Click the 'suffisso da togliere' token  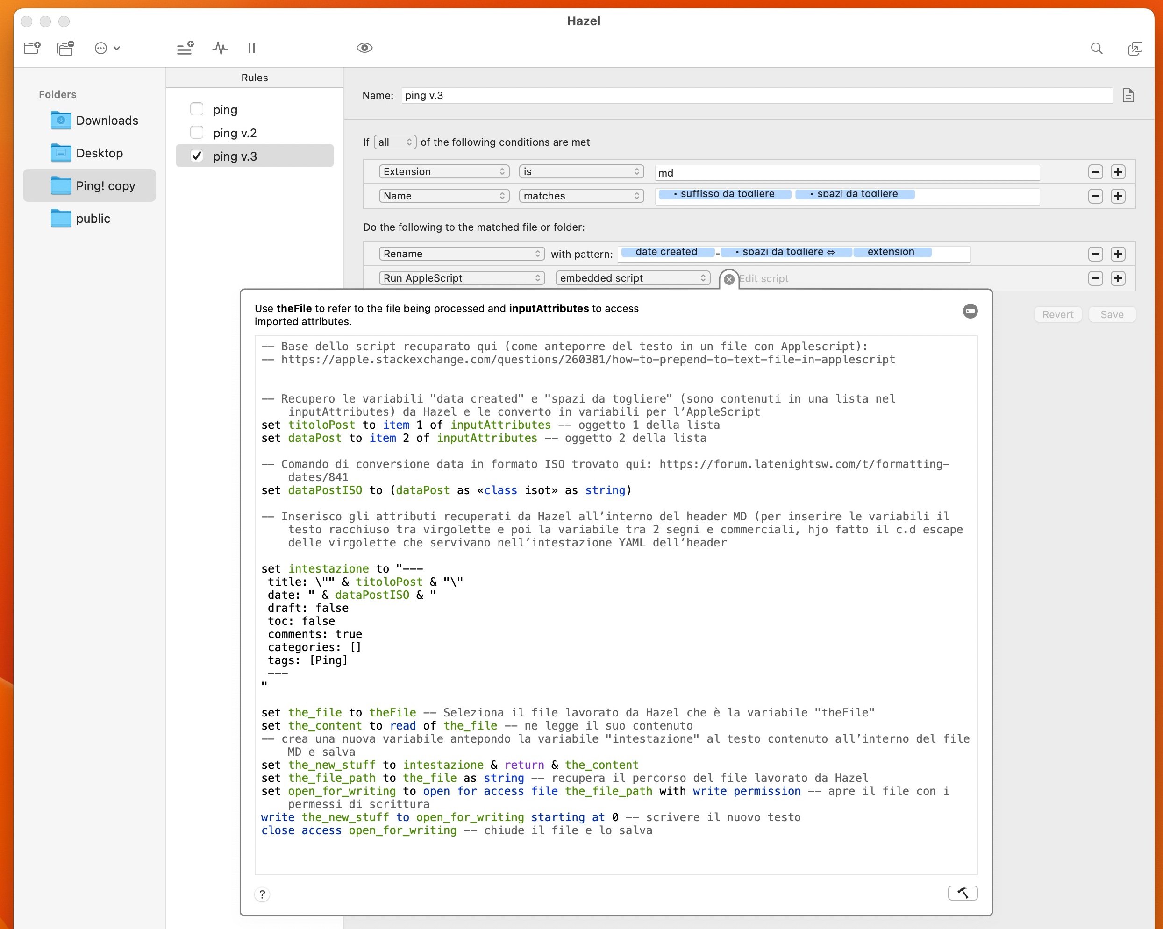click(x=724, y=194)
